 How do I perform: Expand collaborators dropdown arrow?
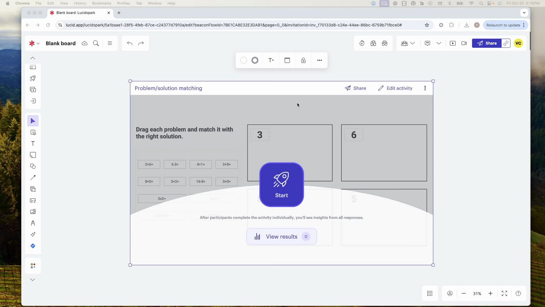tap(412, 43)
